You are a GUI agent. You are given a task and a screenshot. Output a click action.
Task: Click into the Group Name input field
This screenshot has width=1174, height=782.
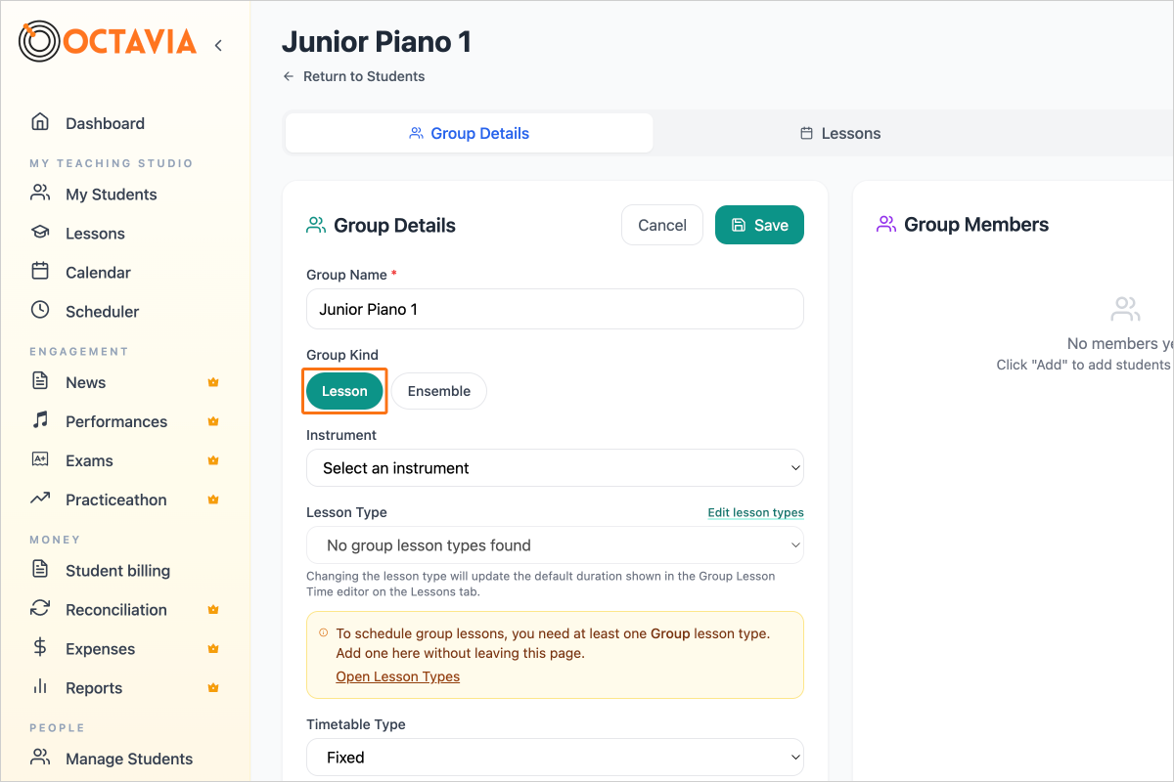555,309
